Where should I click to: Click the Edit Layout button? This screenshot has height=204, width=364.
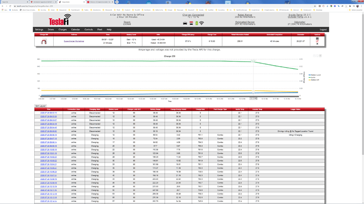pos(41,106)
